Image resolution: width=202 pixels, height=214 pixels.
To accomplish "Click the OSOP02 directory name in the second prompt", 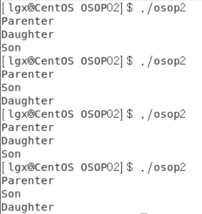I will click(x=100, y=61).
